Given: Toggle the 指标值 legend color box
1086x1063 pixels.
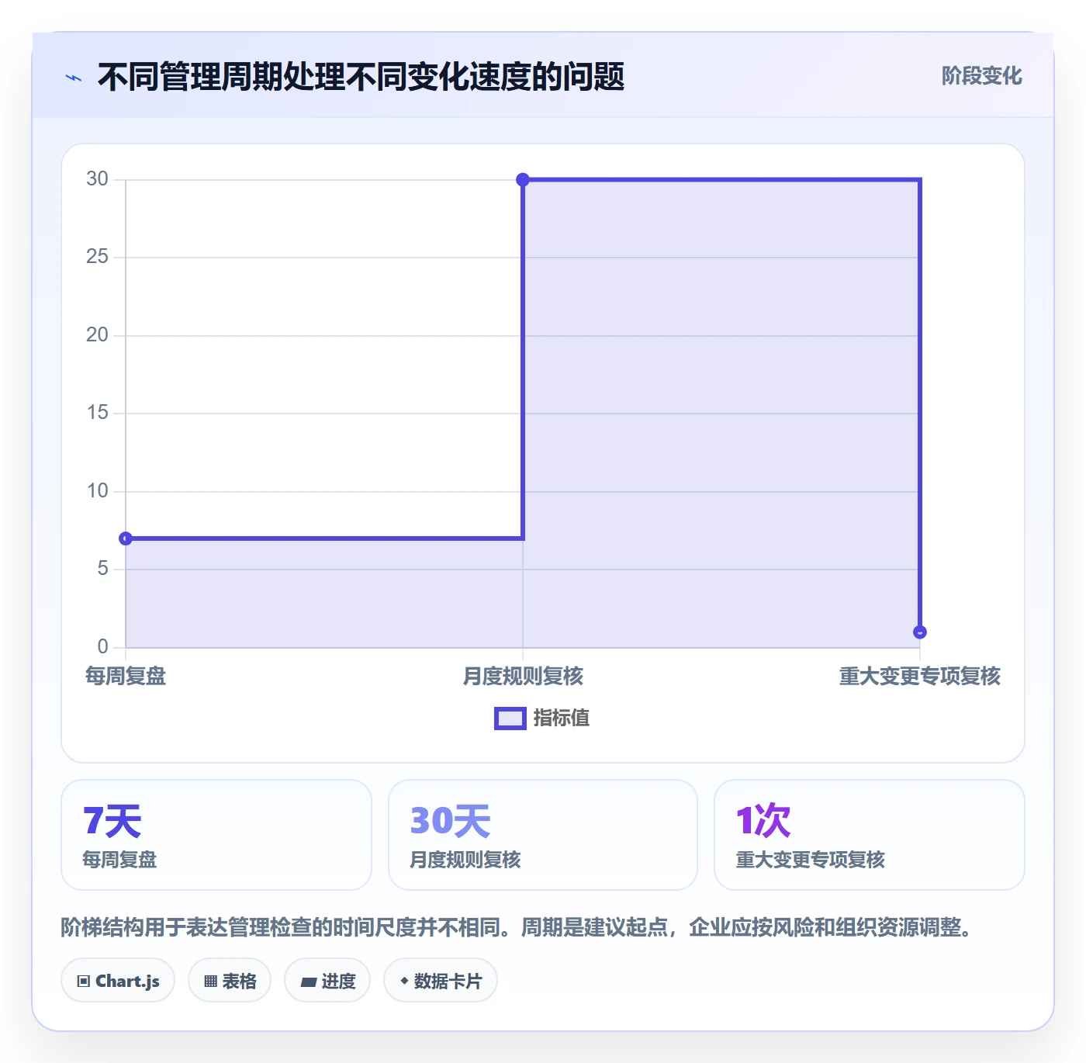Looking at the screenshot, I should (510, 718).
